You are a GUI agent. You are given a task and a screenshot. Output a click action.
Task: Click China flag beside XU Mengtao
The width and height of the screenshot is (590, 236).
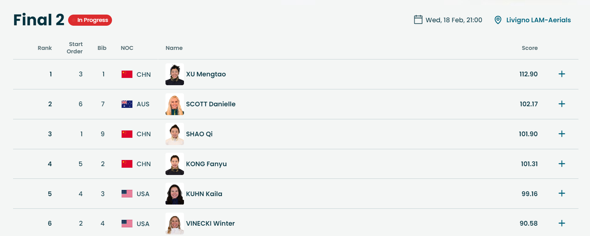(x=127, y=74)
